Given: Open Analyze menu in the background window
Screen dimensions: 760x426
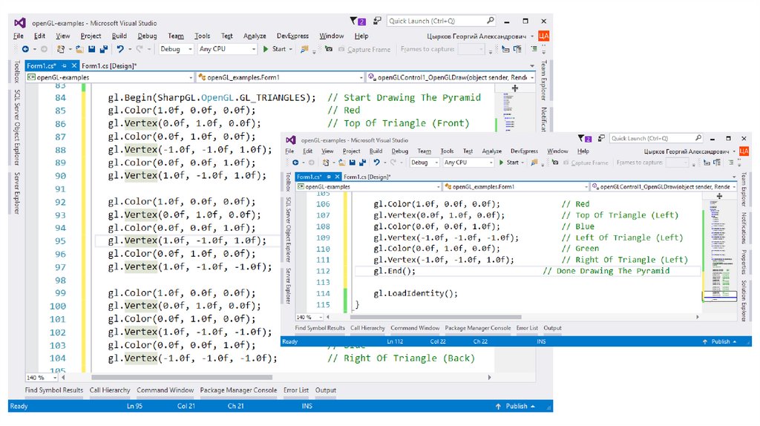Looking at the screenshot, I should [255, 36].
